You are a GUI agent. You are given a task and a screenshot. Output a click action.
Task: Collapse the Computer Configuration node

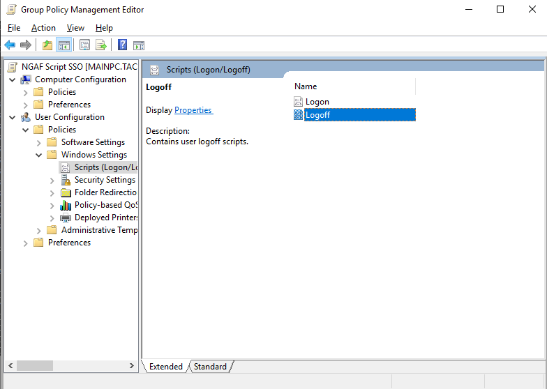(x=13, y=79)
